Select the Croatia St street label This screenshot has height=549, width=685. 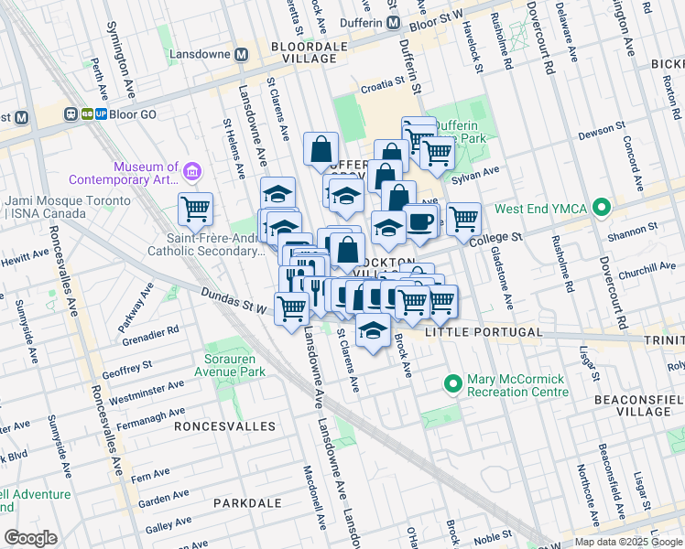pos(383,85)
